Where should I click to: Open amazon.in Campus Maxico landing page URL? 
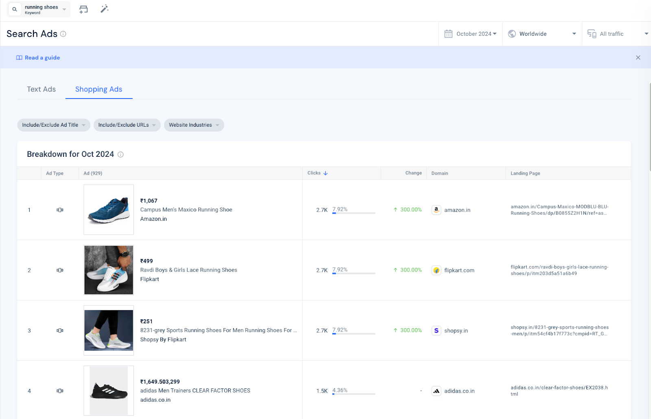pos(559,210)
